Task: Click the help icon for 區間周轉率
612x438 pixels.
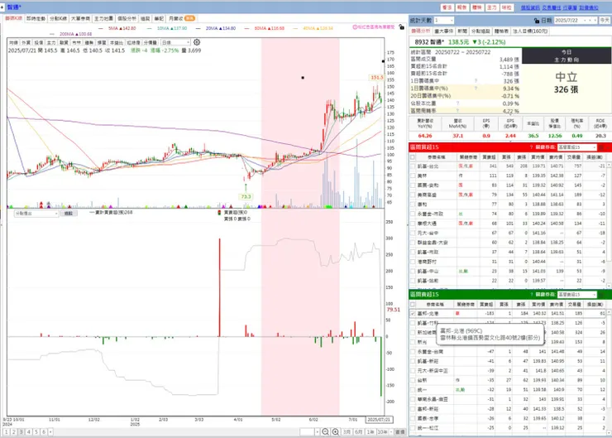Action: [x=457, y=111]
